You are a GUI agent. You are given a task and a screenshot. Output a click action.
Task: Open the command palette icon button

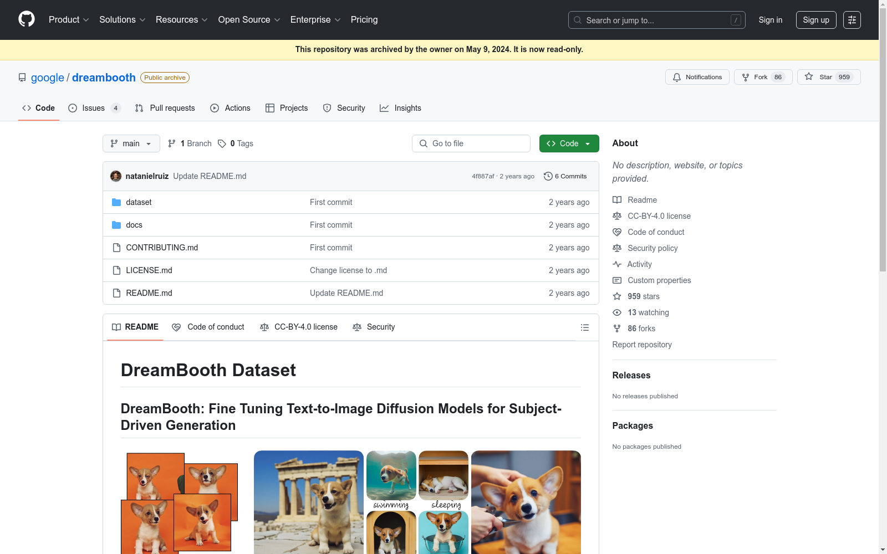(852, 20)
